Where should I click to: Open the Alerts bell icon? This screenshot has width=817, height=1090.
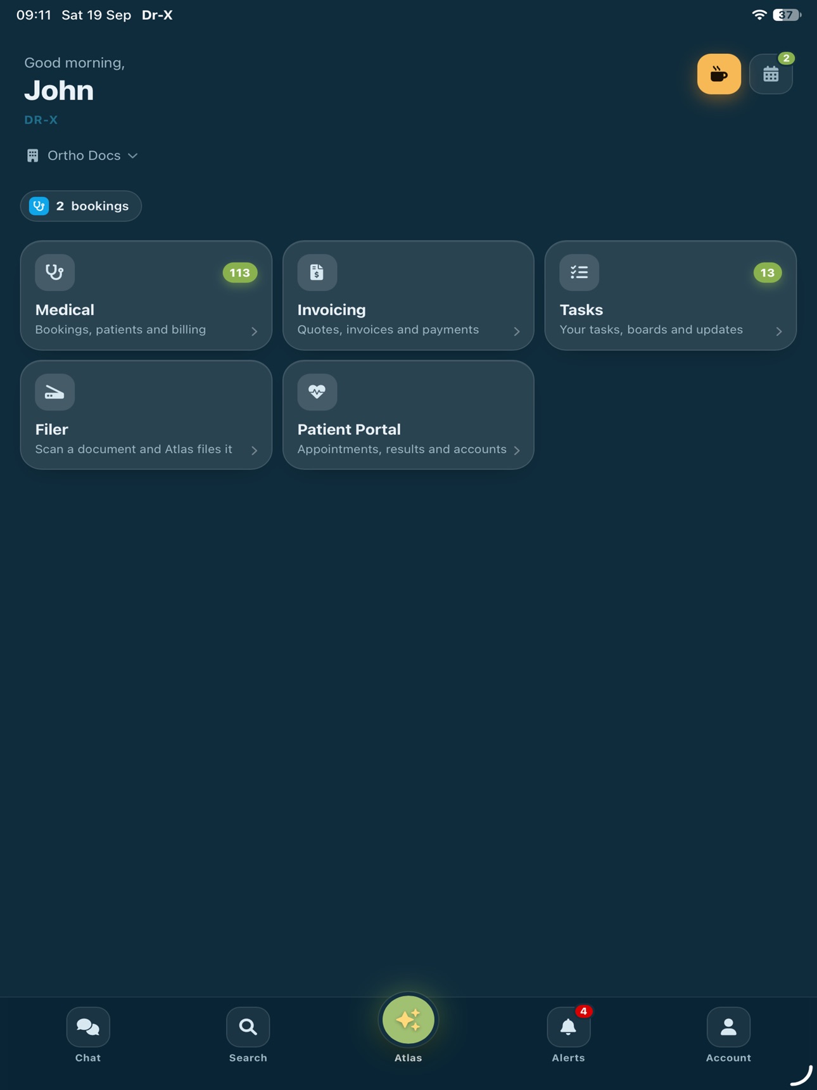point(568,1027)
